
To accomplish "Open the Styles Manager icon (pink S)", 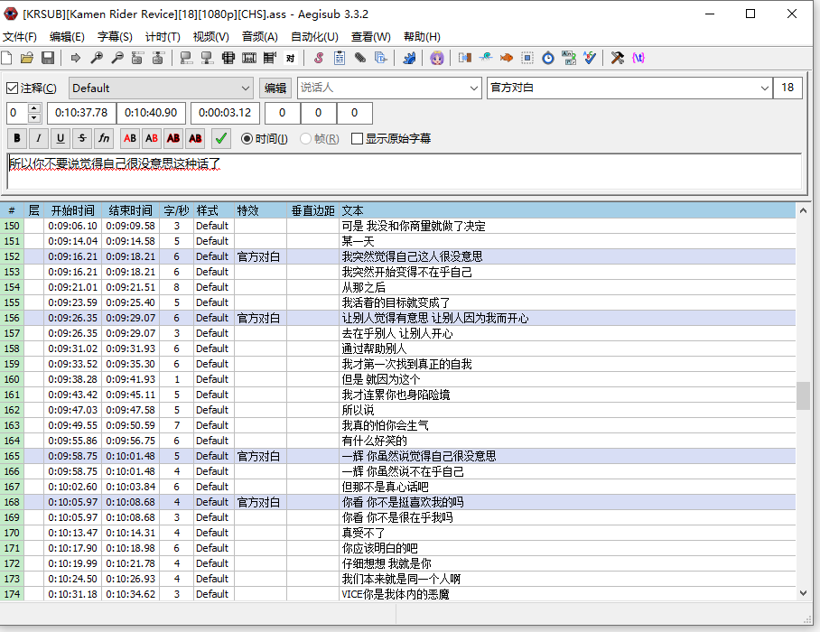I will pyautogui.click(x=319, y=58).
